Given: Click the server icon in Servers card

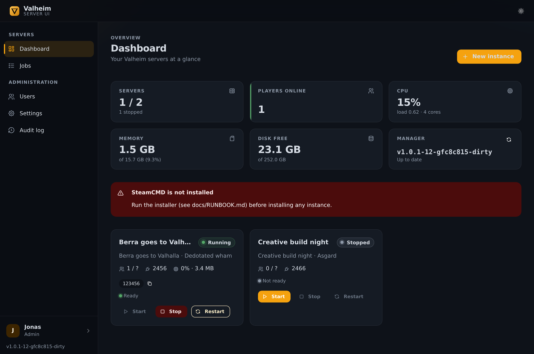Looking at the screenshot, I should [x=232, y=91].
